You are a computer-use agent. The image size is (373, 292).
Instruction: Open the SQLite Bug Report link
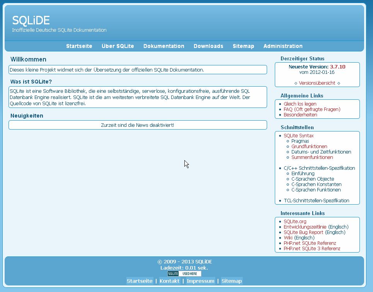[x=303, y=232]
